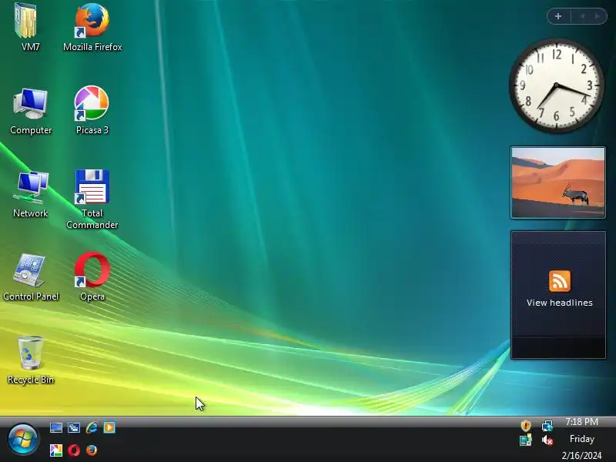The image size is (616, 462).
Task: Go to the next sidebar gadget page
Action: tap(598, 16)
